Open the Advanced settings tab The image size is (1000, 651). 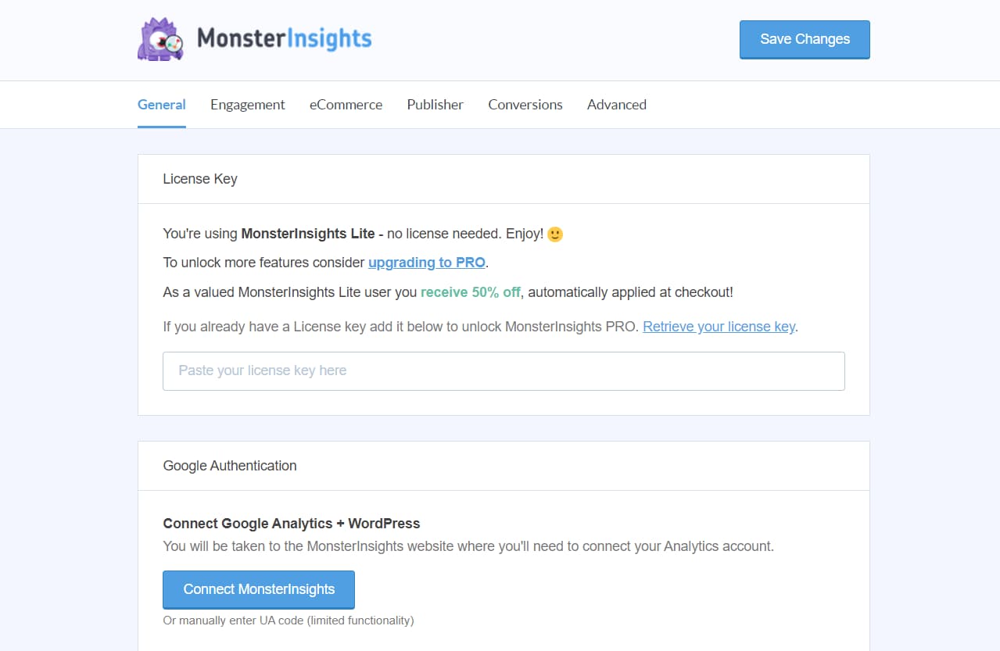[616, 104]
